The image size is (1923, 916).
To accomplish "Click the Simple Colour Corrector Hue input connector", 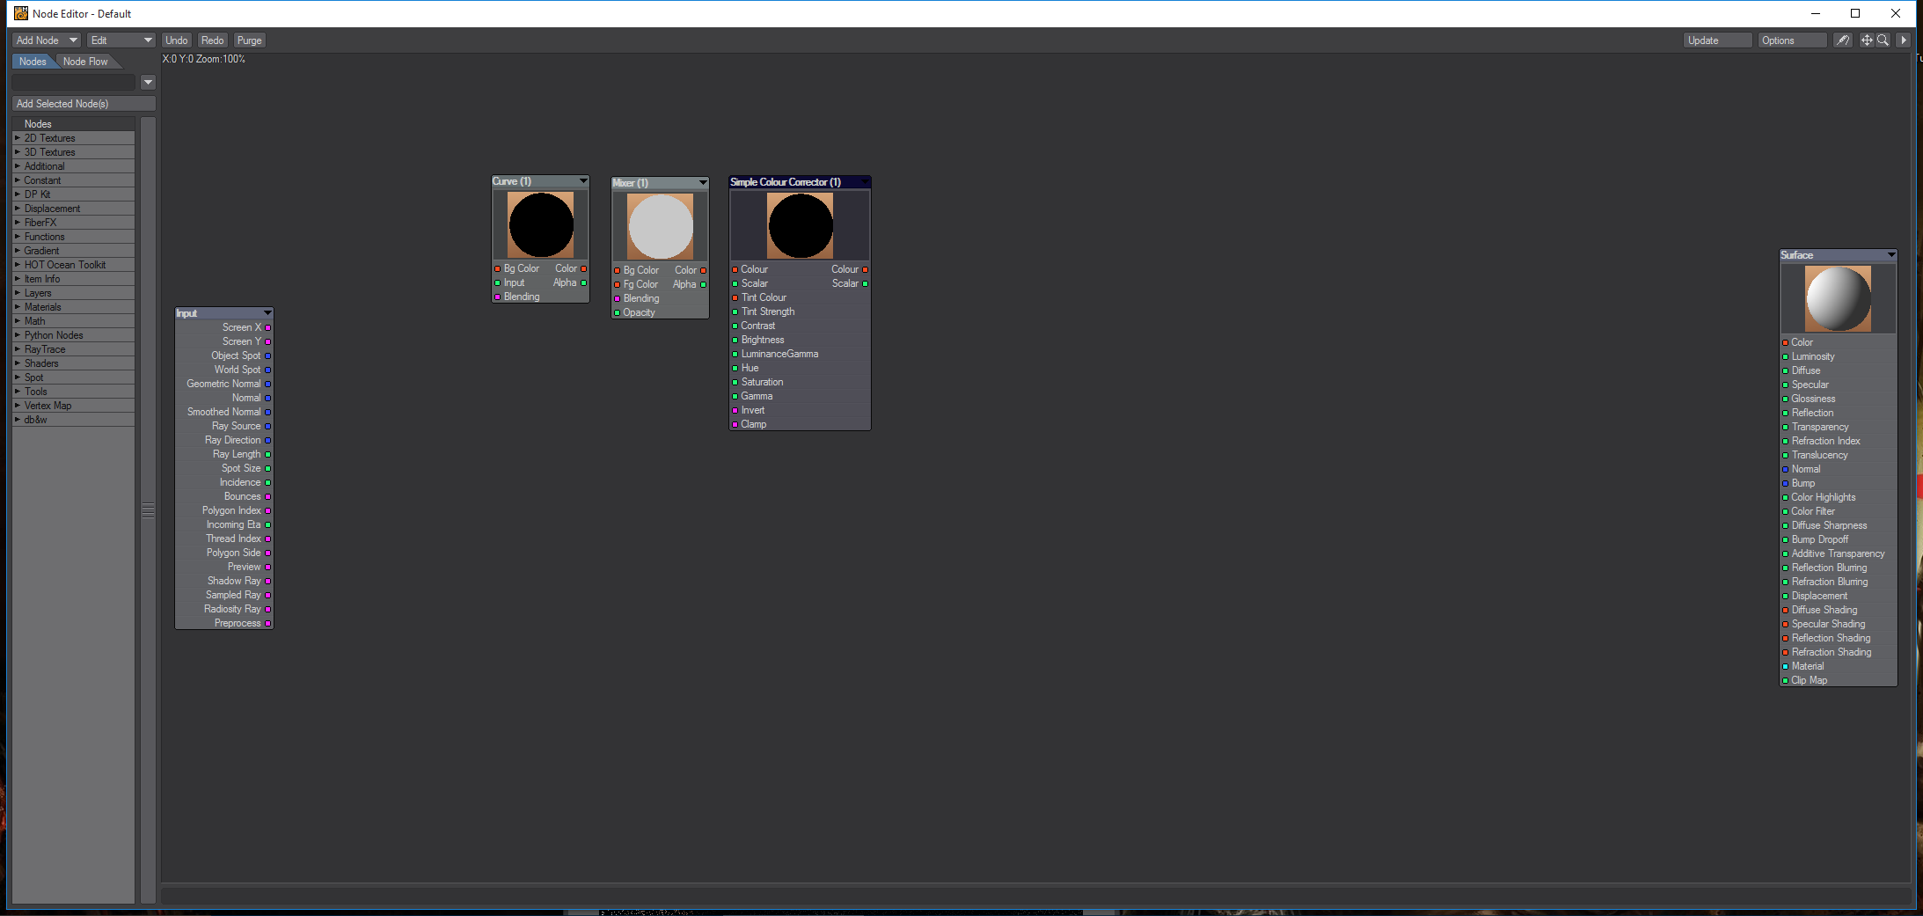I will pos(735,369).
